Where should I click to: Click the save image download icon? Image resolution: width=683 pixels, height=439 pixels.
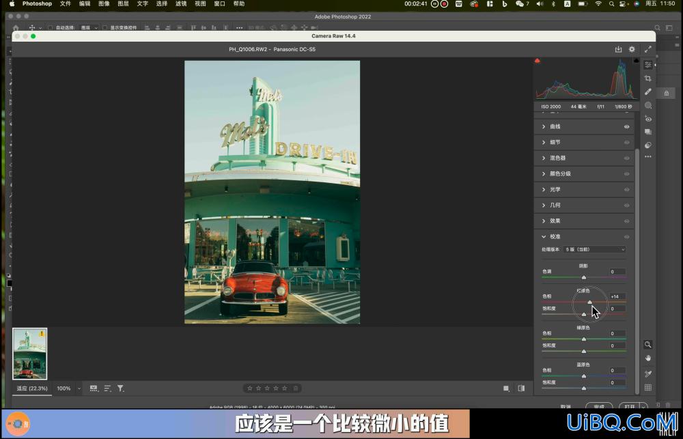pos(618,49)
